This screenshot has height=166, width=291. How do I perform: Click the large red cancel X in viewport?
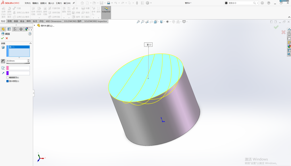pos(283,32)
